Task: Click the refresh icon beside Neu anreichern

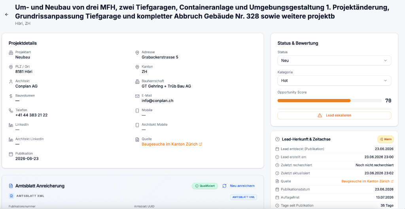Action: coord(225,186)
